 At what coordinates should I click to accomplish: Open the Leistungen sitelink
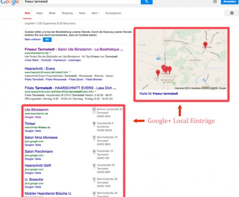pos(75,60)
